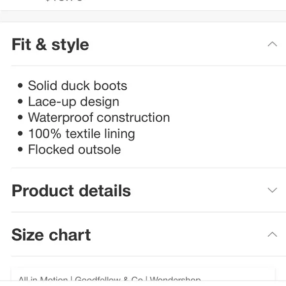This screenshot has width=286, height=286.
Task: Click the bullet dot beside Waterproof construction
Action: coord(20,117)
